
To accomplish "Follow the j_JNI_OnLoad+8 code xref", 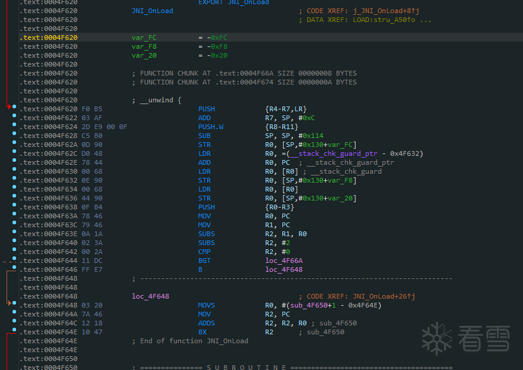I will pos(386,11).
